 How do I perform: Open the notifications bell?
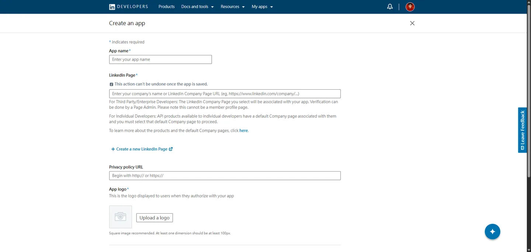tap(390, 7)
